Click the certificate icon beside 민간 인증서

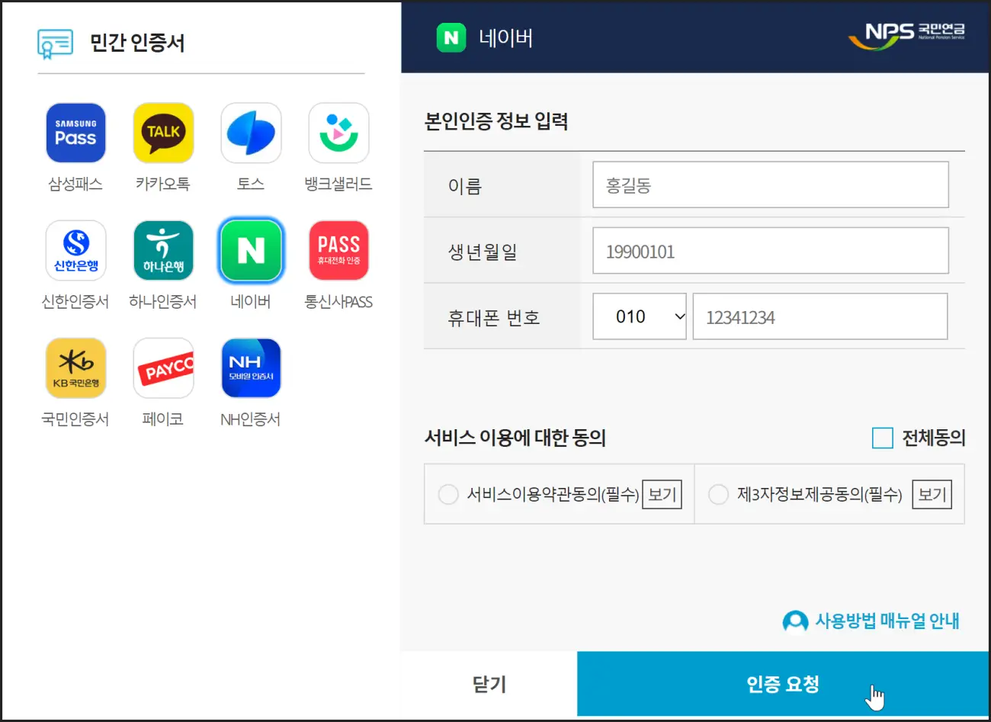pos(55,43)
